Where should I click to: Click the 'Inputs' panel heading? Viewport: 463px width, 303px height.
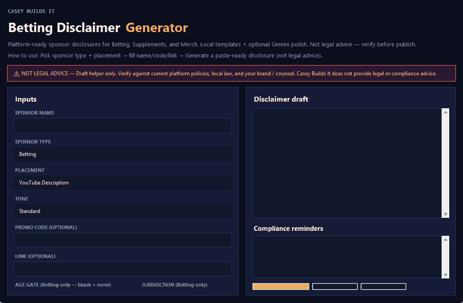(x=26, y=99)
